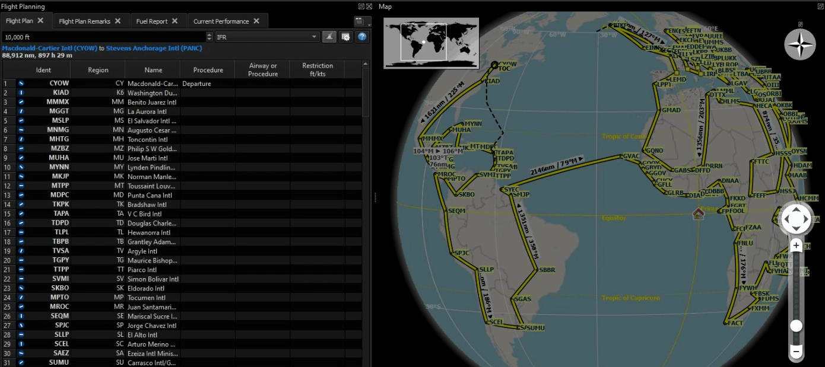Image resolution: width=825 pixels, height=367 pixels.
Task: Toggle the aircraft climb/descent mode button
Action: pos(329,37)
